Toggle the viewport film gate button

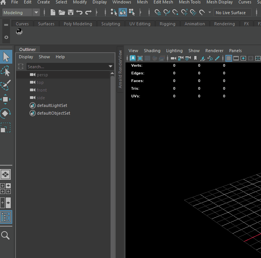tap(236, 58)
